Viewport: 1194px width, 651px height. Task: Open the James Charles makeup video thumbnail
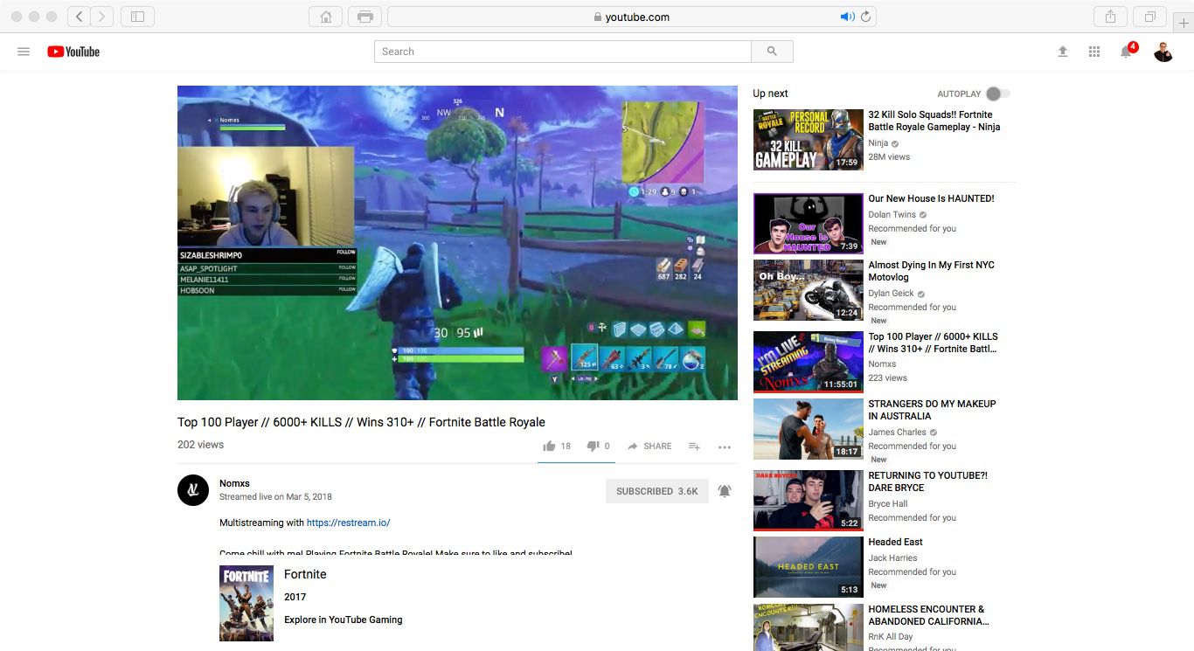[x=809, y=429]
